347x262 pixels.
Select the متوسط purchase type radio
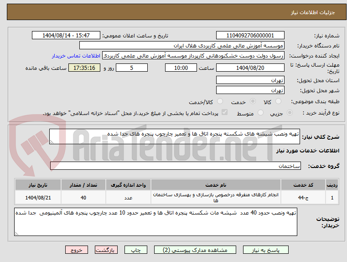point(261,113)
